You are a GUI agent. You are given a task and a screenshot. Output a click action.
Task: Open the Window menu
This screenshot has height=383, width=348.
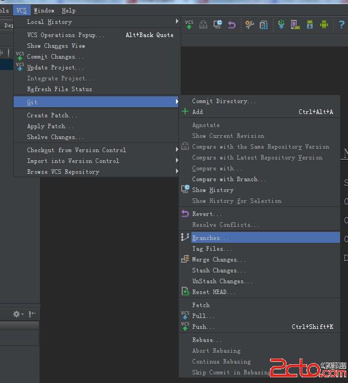pyautogui.click(x=44, y=10)
